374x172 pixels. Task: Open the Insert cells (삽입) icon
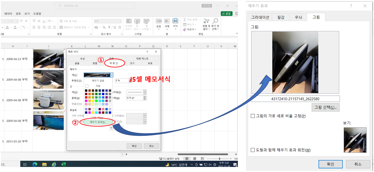point(159,23)
